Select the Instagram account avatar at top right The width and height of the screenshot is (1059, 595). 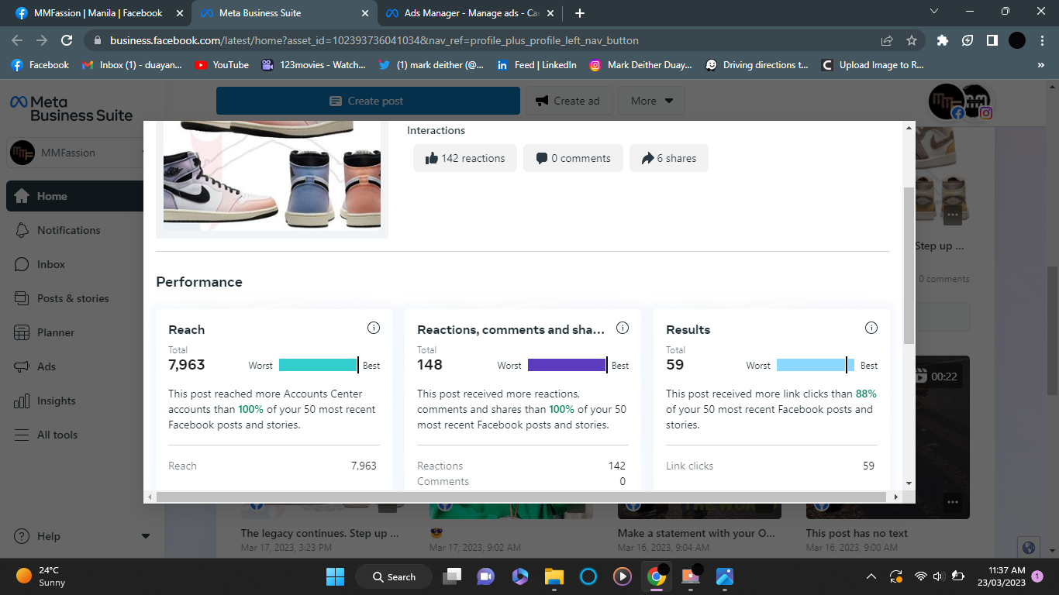(x=978, y=101)
